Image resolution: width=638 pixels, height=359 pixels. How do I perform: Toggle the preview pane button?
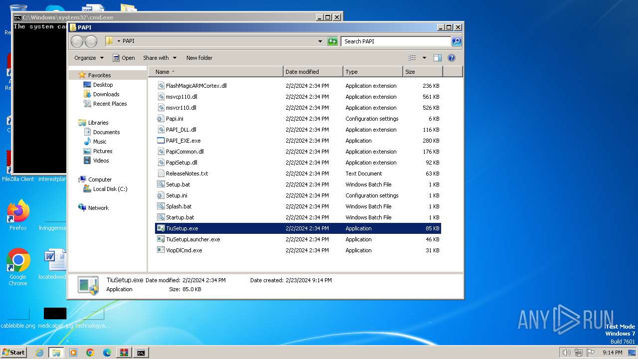(x=437, y=58)
